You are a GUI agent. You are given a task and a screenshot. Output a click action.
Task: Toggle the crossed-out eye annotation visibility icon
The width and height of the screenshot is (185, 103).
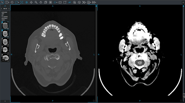pyautogui.click(x=70, y=2)
